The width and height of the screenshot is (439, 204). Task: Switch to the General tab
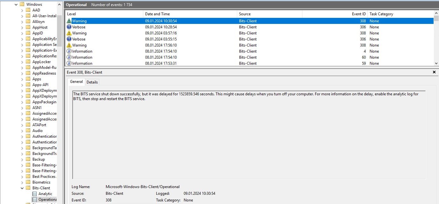coord(76,82)
